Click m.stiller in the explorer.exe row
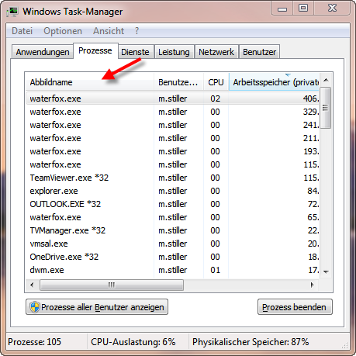The height and width of the screenshot is (356, 356). [173, 191]
